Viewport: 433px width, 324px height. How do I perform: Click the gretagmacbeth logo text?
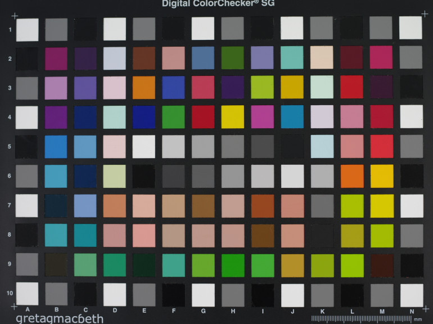coord(60,318)
